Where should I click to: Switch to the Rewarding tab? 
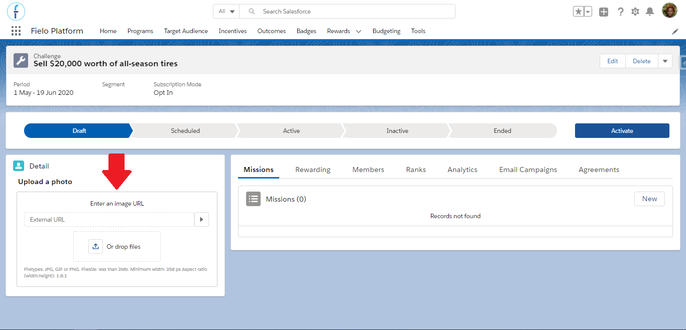[313, 170]
